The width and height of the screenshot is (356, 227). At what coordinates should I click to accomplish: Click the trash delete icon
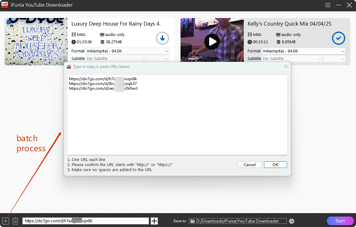tap(15, 221)
